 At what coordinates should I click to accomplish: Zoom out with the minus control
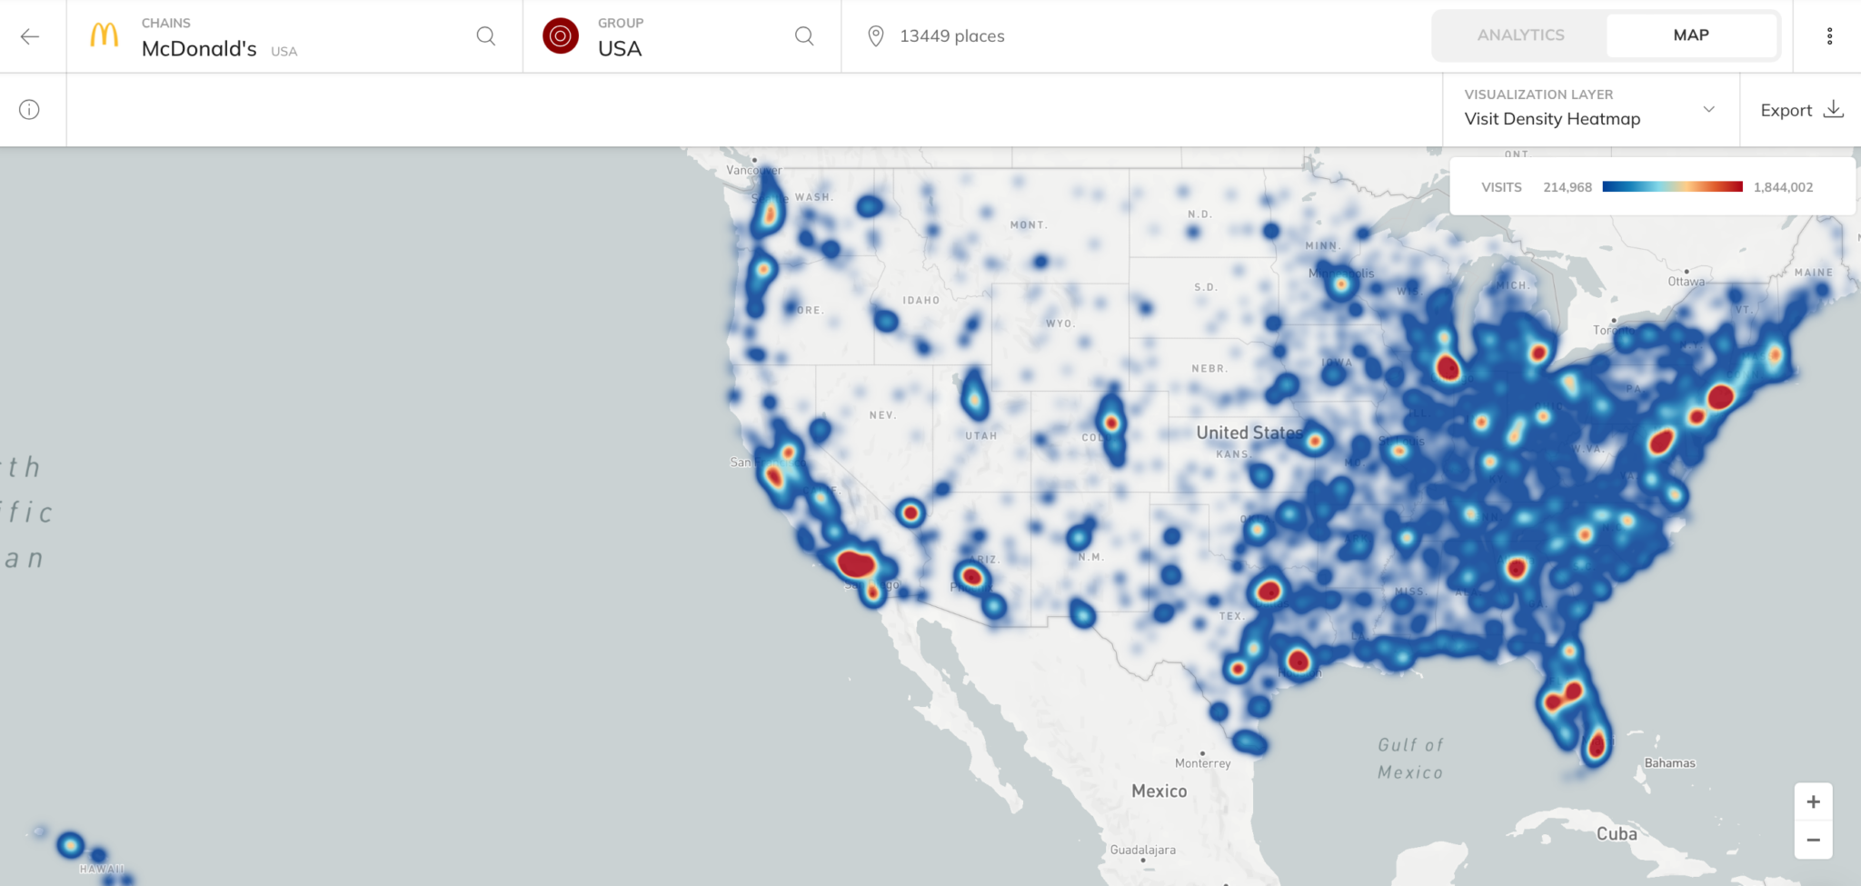[x=1813, y=841]
